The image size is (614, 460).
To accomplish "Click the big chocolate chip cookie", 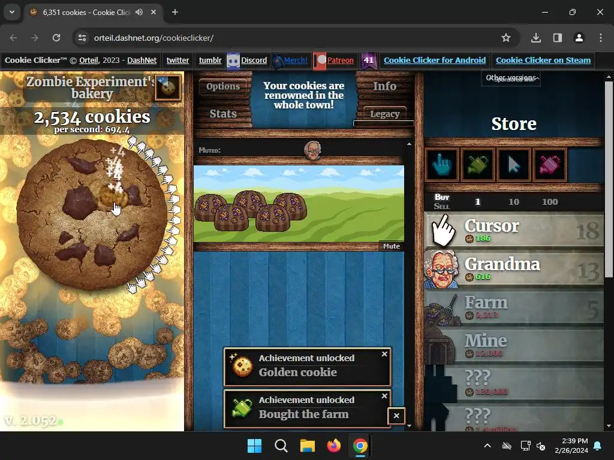I will [92, 215].
